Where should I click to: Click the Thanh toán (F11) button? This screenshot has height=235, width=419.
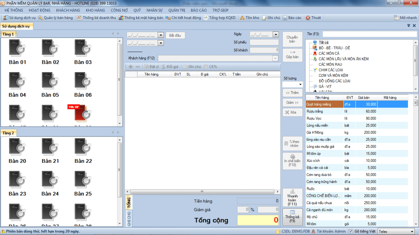coord(292,198)
